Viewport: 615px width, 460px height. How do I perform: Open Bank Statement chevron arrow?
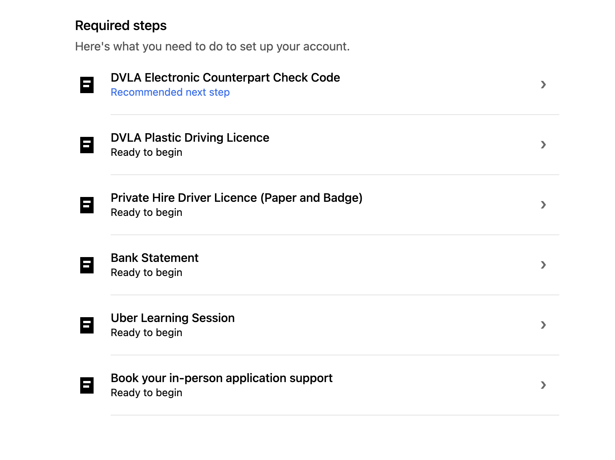[x=543, y=265]
